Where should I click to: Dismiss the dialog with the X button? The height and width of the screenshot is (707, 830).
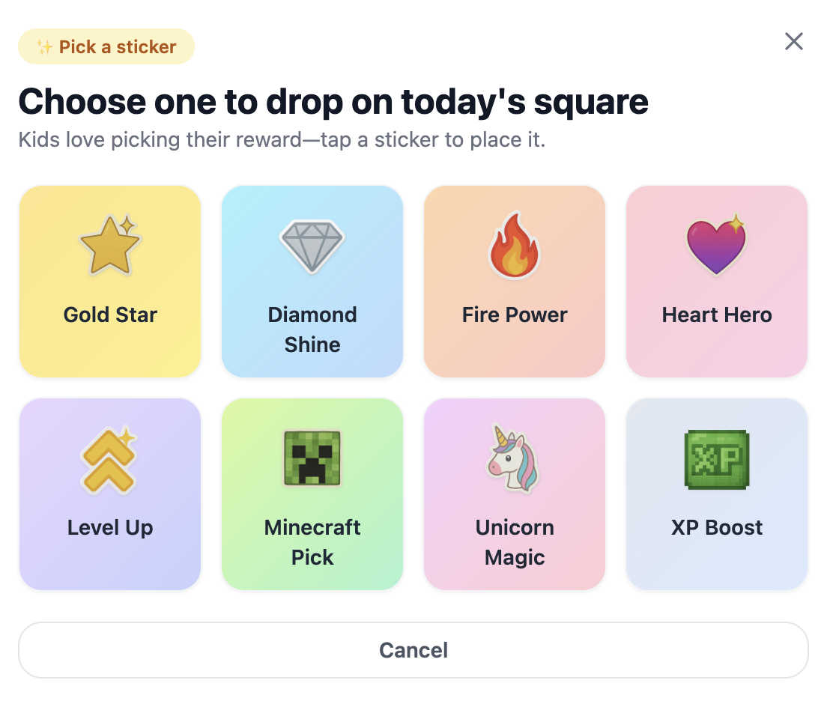pos(793,41)
